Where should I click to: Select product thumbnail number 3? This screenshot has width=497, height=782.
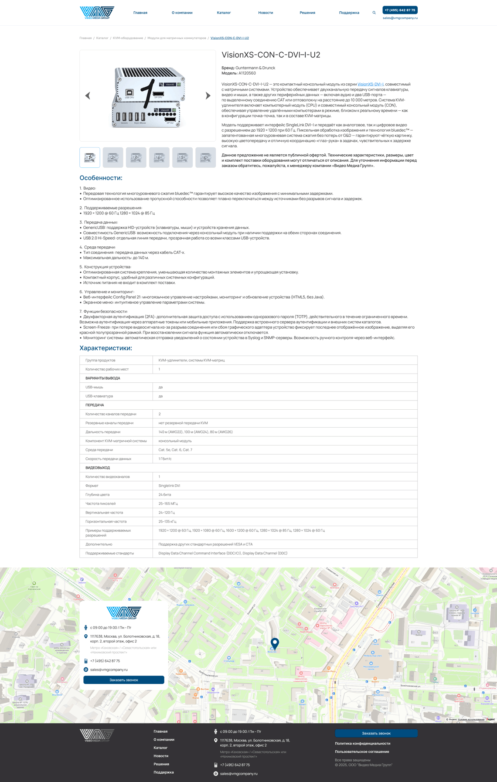136,158
